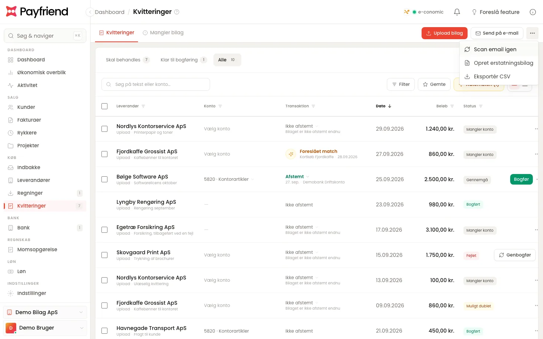Show the Skal behandles filter tab
The image size is (543, 339).
pos(127,60)
